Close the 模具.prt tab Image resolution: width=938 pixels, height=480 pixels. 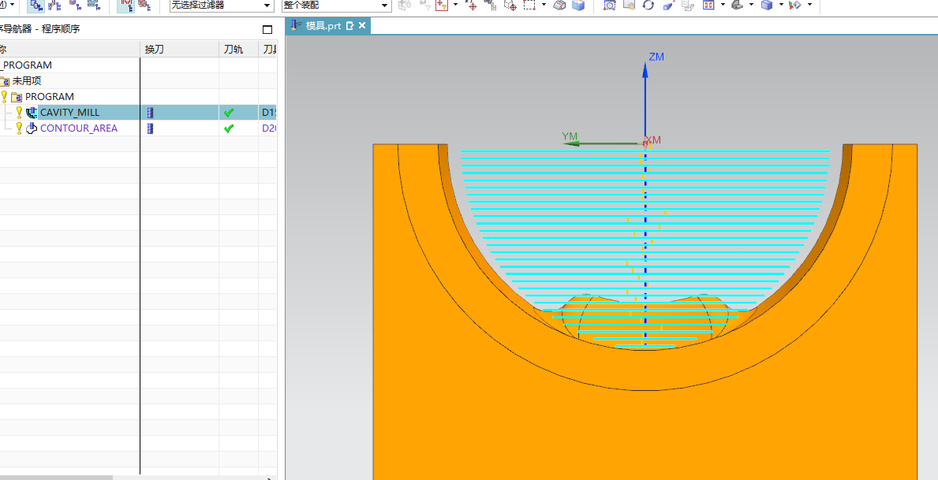(363, 26)
